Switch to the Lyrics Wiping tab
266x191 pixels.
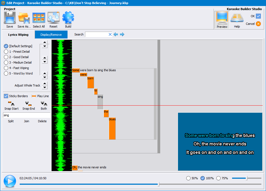18,35
